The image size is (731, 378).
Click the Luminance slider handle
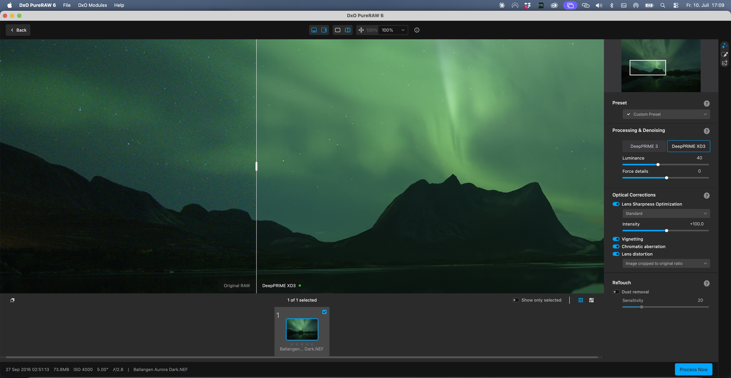[658, 165]
